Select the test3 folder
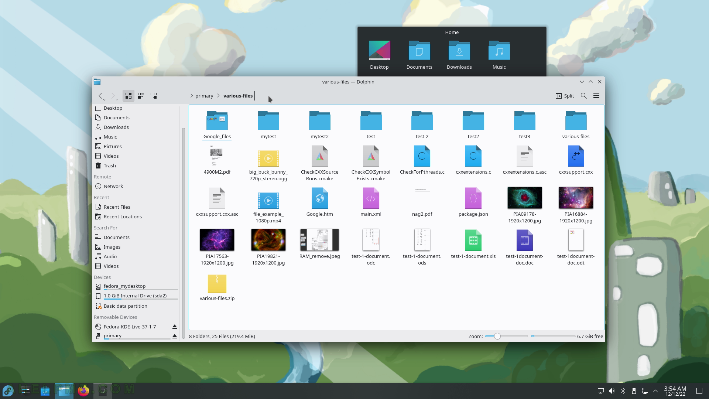709x399 pixels. (x=524, y=125)
